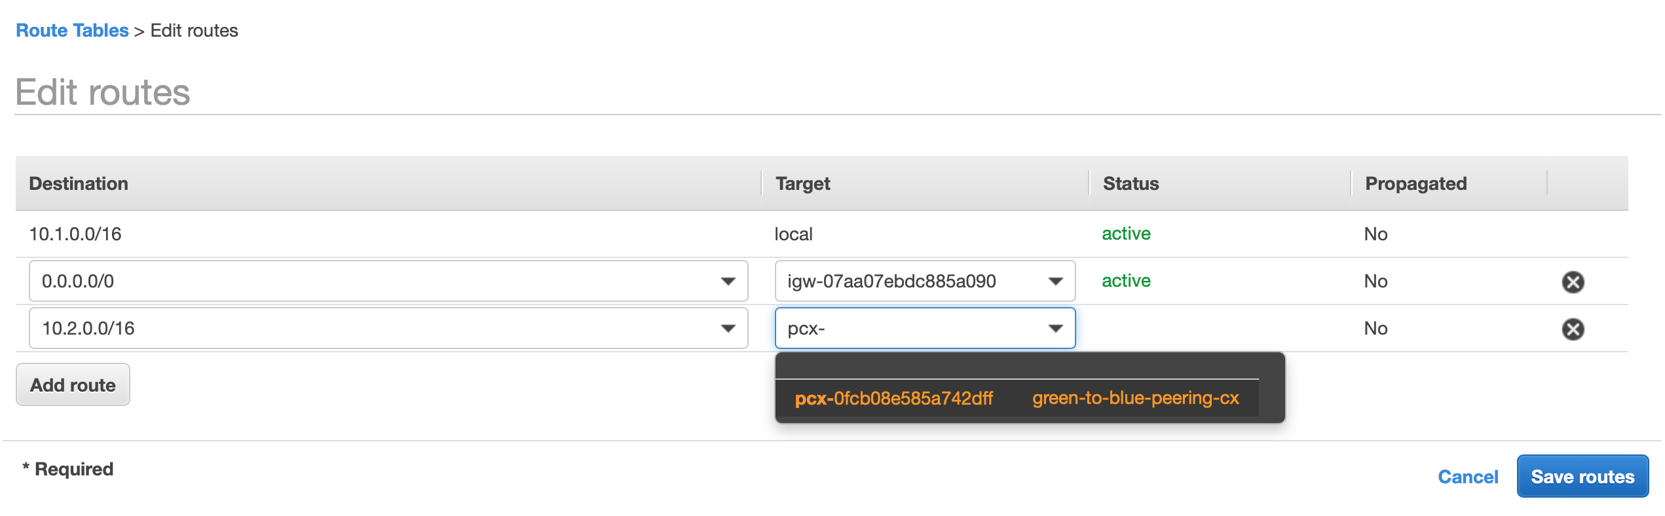Click the igw-07aa07ebdc885a090 target field
The height and width of the screenshot is (516, 1665).
pyautogui.click(x=925, y=282)
